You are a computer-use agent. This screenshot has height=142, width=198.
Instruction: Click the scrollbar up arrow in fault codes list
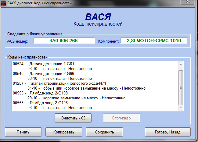(181, 64)
